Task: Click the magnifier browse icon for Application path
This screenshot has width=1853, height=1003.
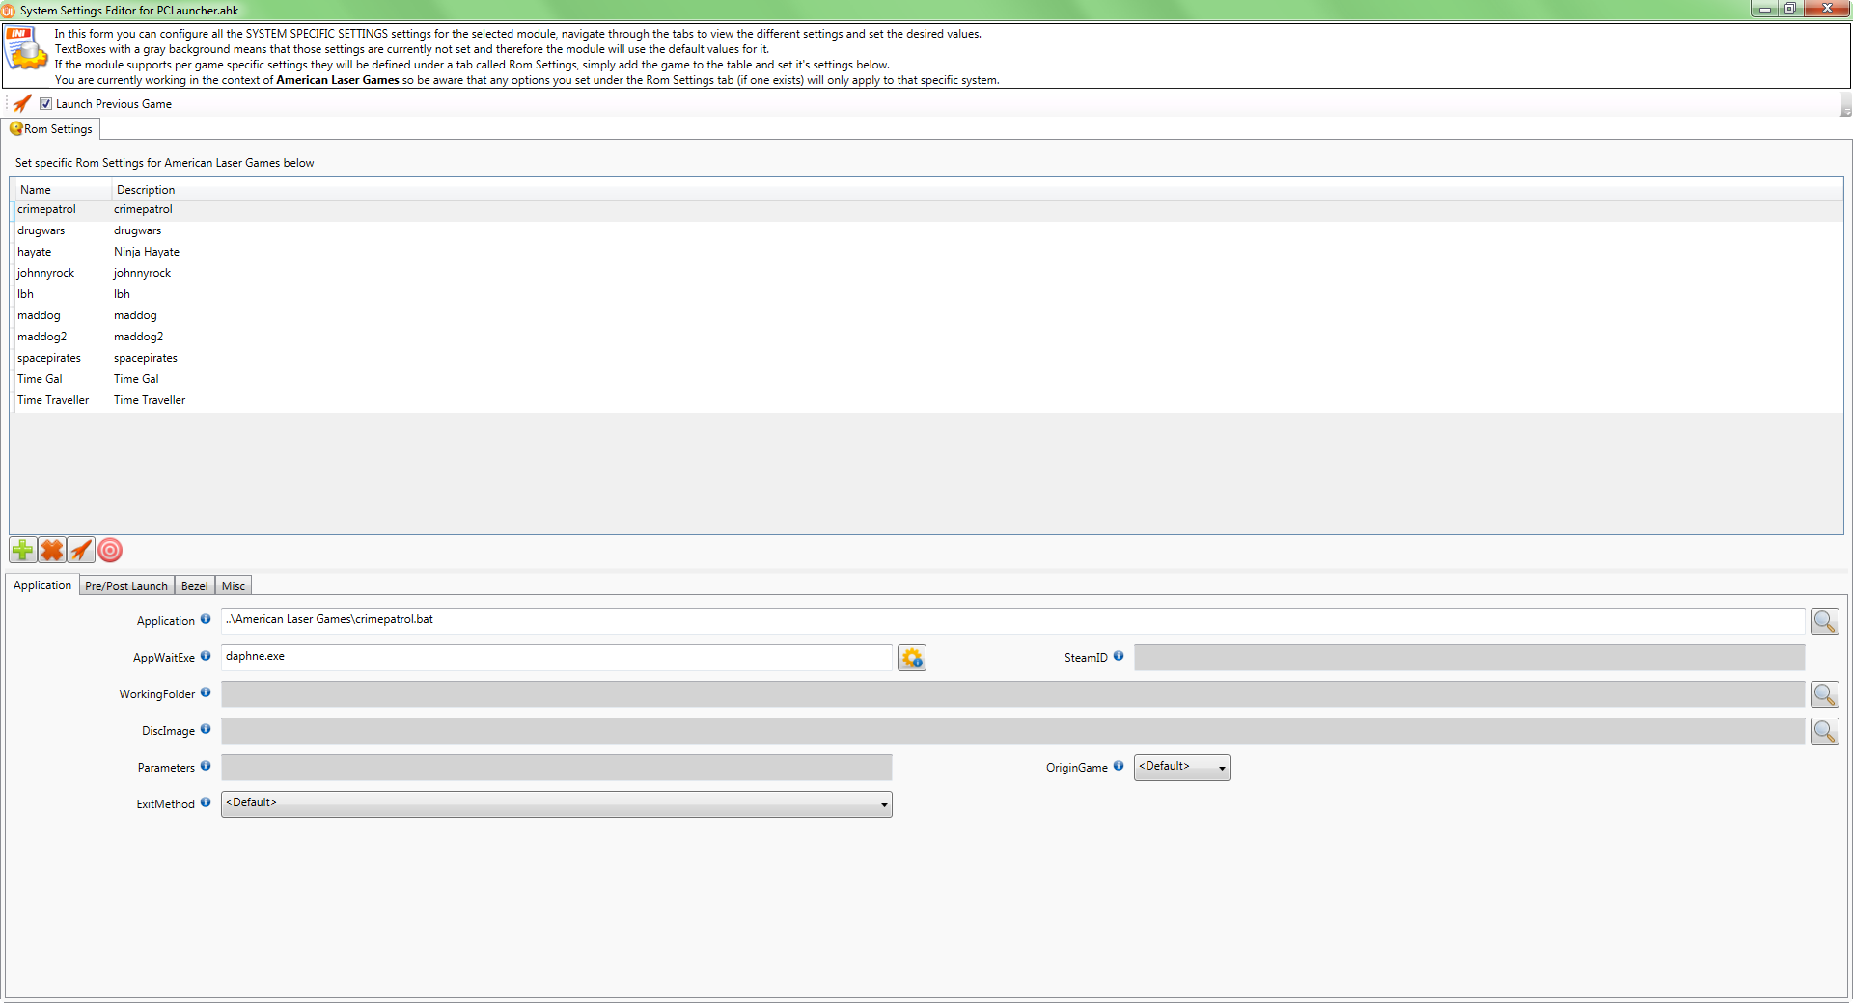Action: click(x=1824, y=622)
